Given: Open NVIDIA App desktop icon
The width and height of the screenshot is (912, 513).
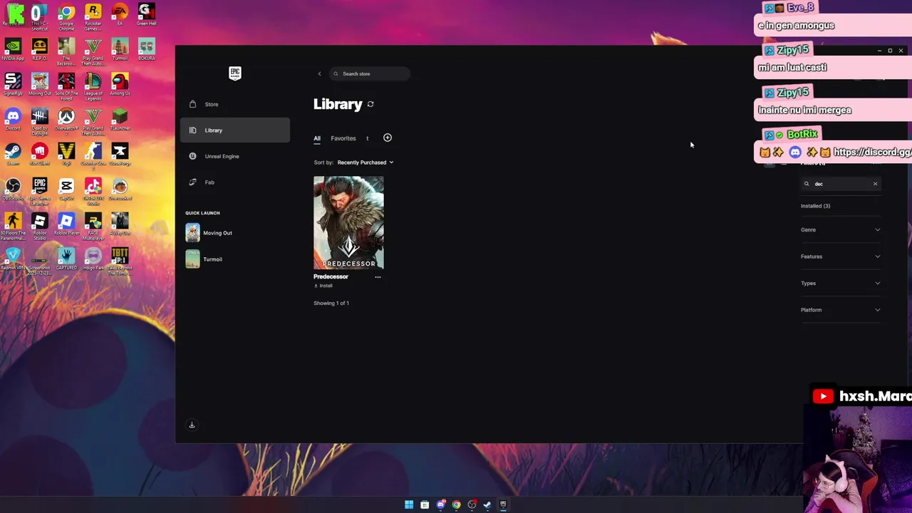Looking at the screenshot, I should pos(13,50).
